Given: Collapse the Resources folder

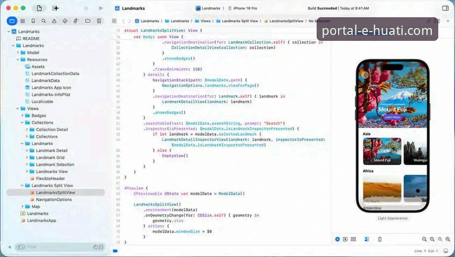Looking at the screenshot, I should (18, 60).
